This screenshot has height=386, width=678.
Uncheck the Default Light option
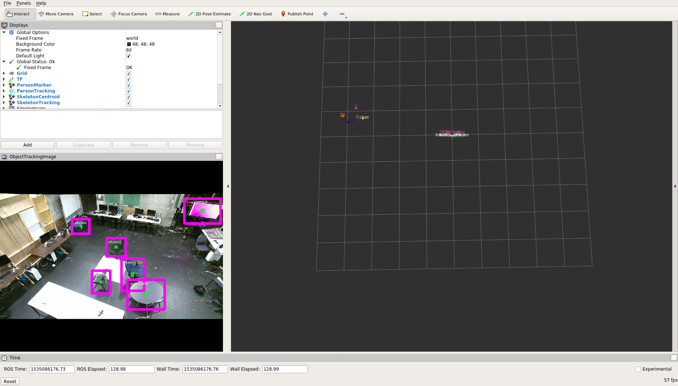[129, 56]
